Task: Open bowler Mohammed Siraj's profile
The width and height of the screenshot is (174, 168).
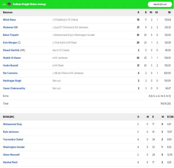Action: [x=12, y=124]
